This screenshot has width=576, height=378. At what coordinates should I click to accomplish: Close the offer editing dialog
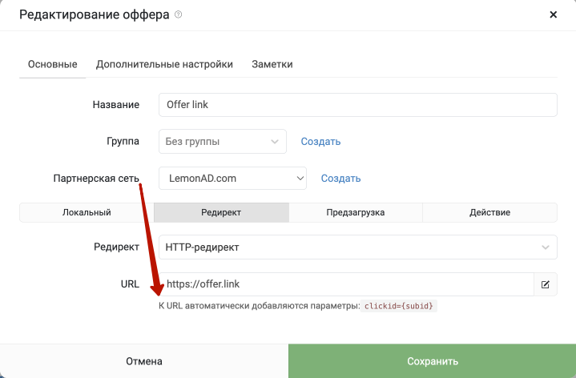[554, 14]
